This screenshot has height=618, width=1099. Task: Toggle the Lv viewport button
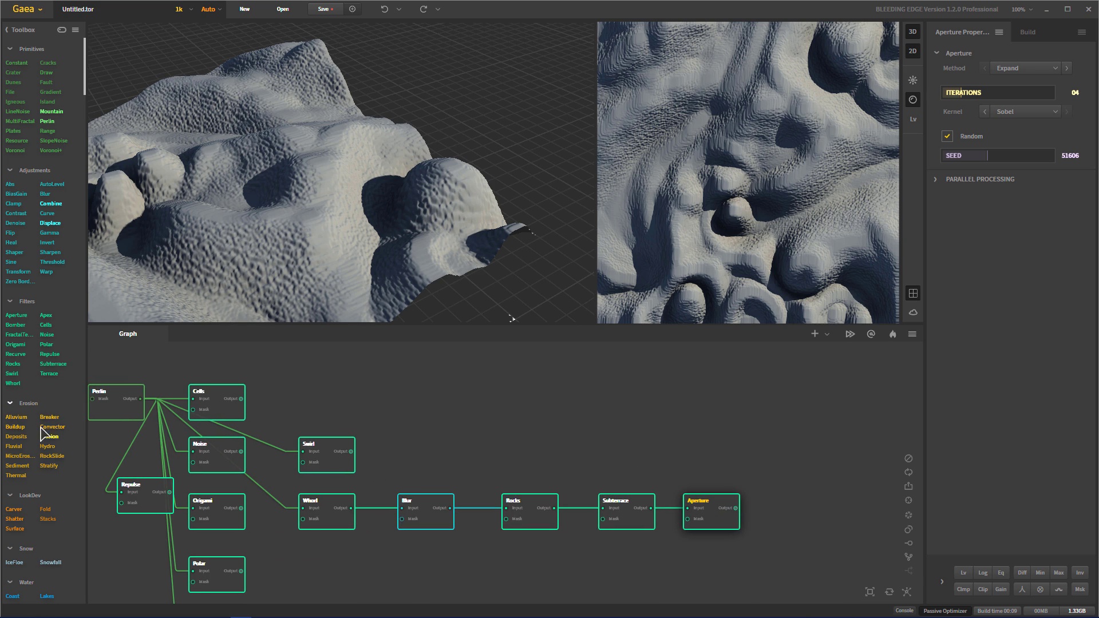pos(913,120)
